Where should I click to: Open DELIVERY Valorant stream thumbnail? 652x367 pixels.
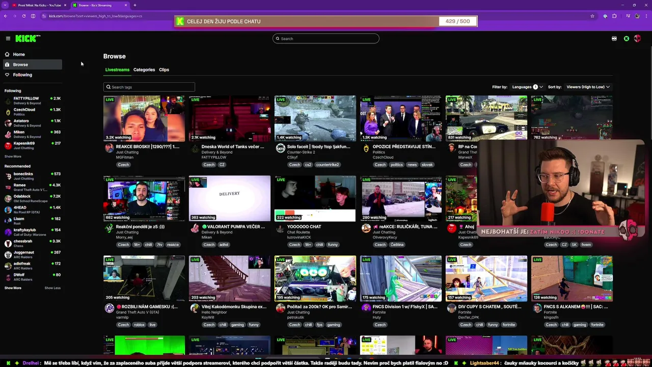(230, 198)
